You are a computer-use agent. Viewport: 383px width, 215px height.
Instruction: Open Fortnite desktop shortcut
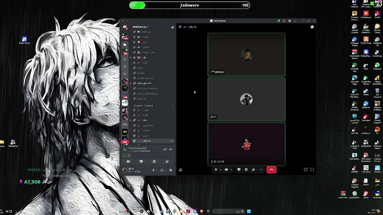[377, 169]
